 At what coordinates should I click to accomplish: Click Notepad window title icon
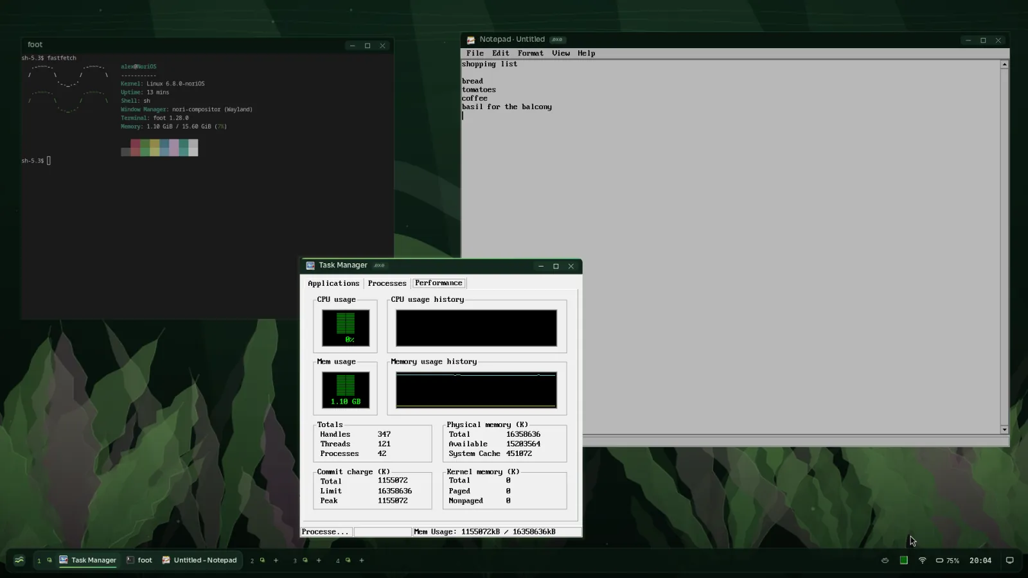tap(471, 40)
